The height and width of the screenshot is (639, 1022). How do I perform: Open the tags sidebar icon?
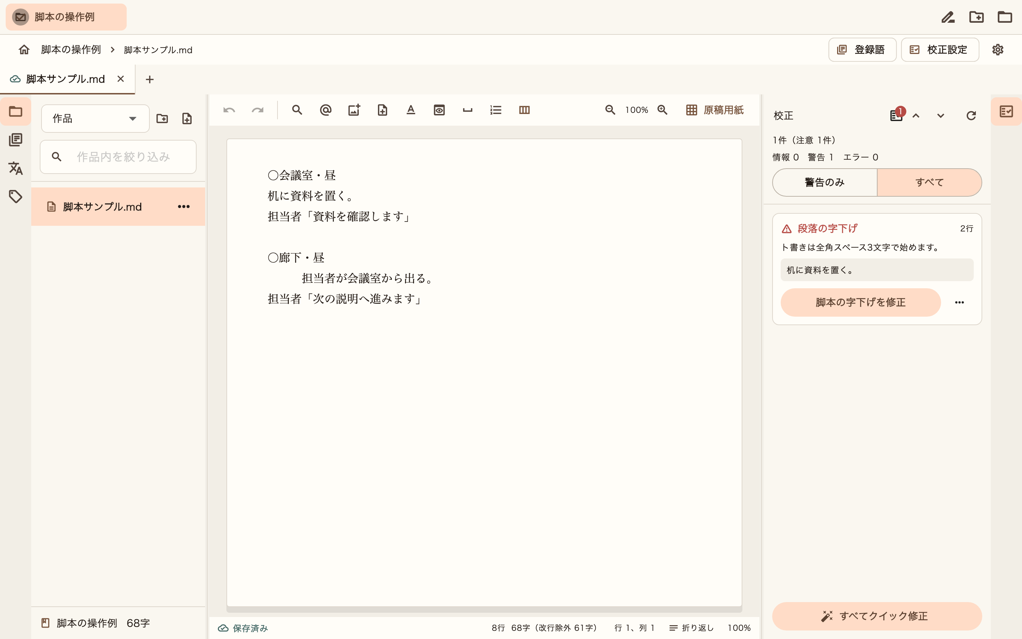pos(16,197)
